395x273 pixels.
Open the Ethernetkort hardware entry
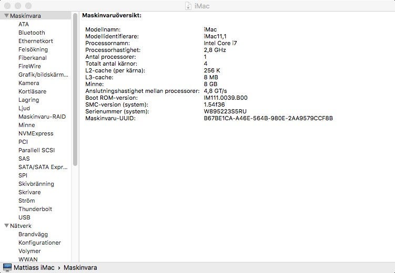tap(35, 41)
